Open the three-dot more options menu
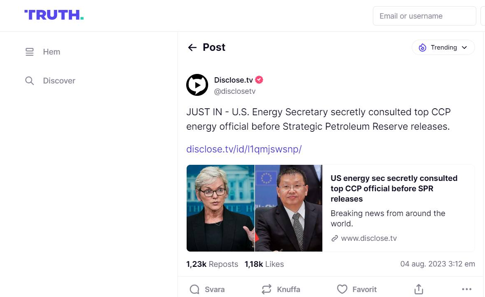Image resolution: width=485 pixels, height=297 pixels. click(466, 289)
